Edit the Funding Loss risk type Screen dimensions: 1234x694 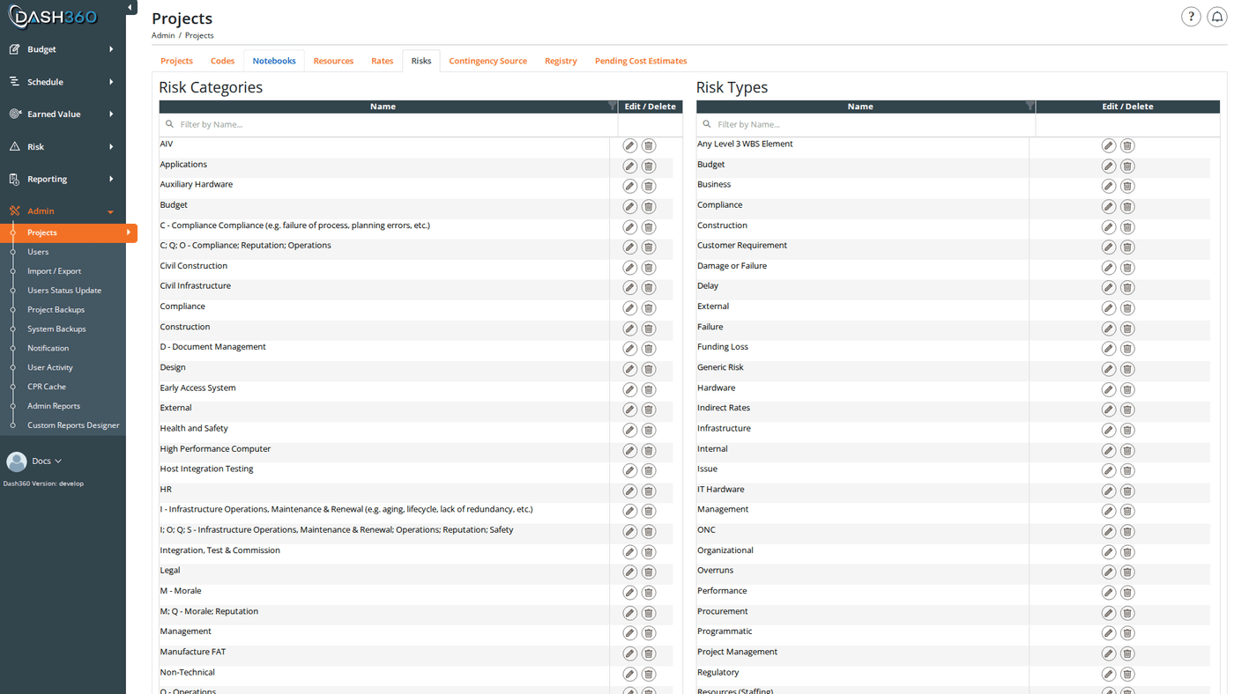tap(1109, 349)
